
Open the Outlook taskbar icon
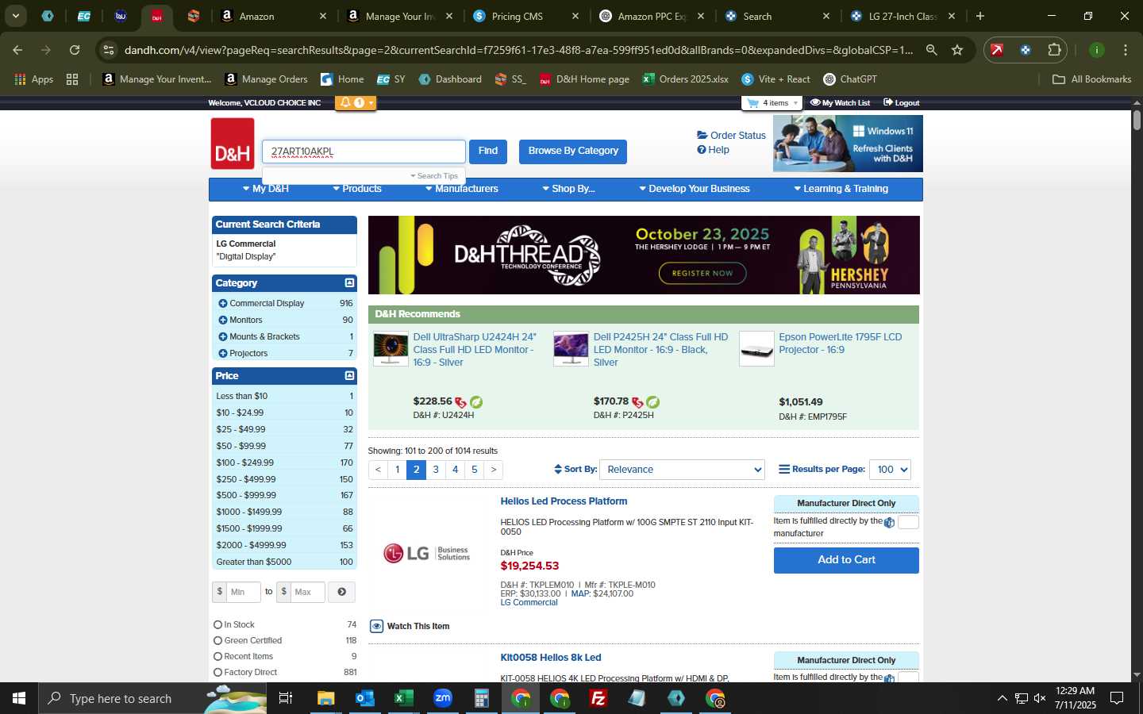click(x=364, y=698)
